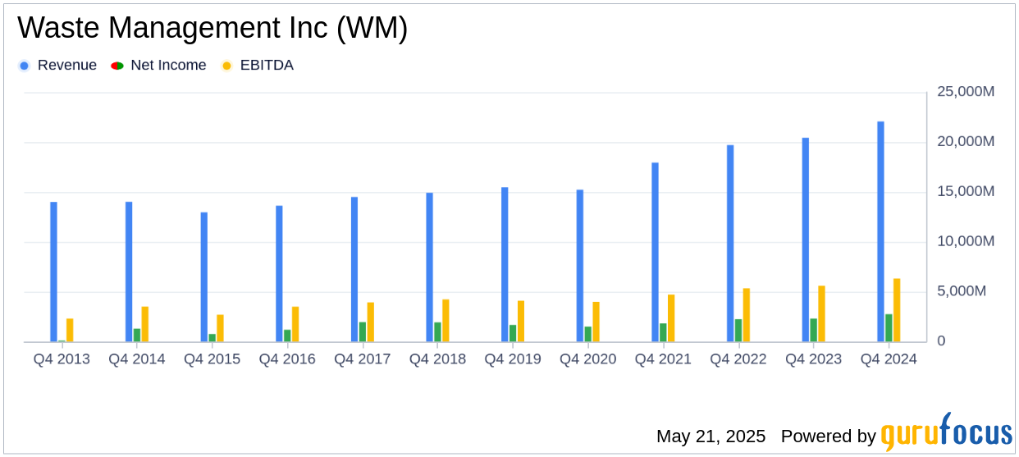This screenshot has width=1019, height=457.
Task: Click the red-green Net Income legend dot
Action: [x=117, y=66]
